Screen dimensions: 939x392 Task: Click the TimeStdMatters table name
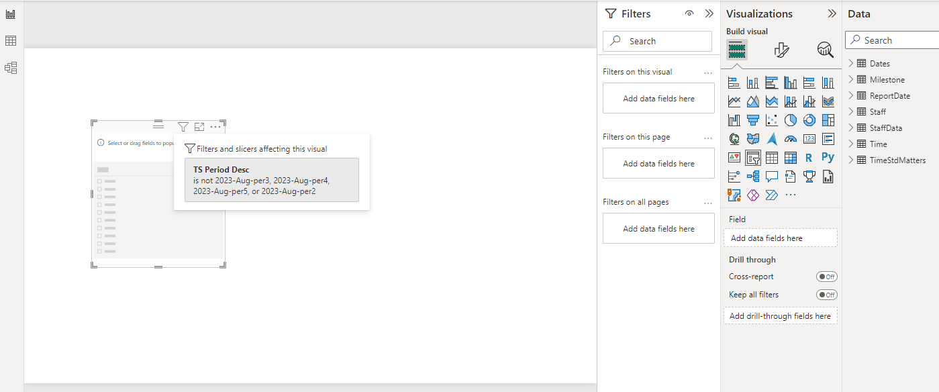898,160
